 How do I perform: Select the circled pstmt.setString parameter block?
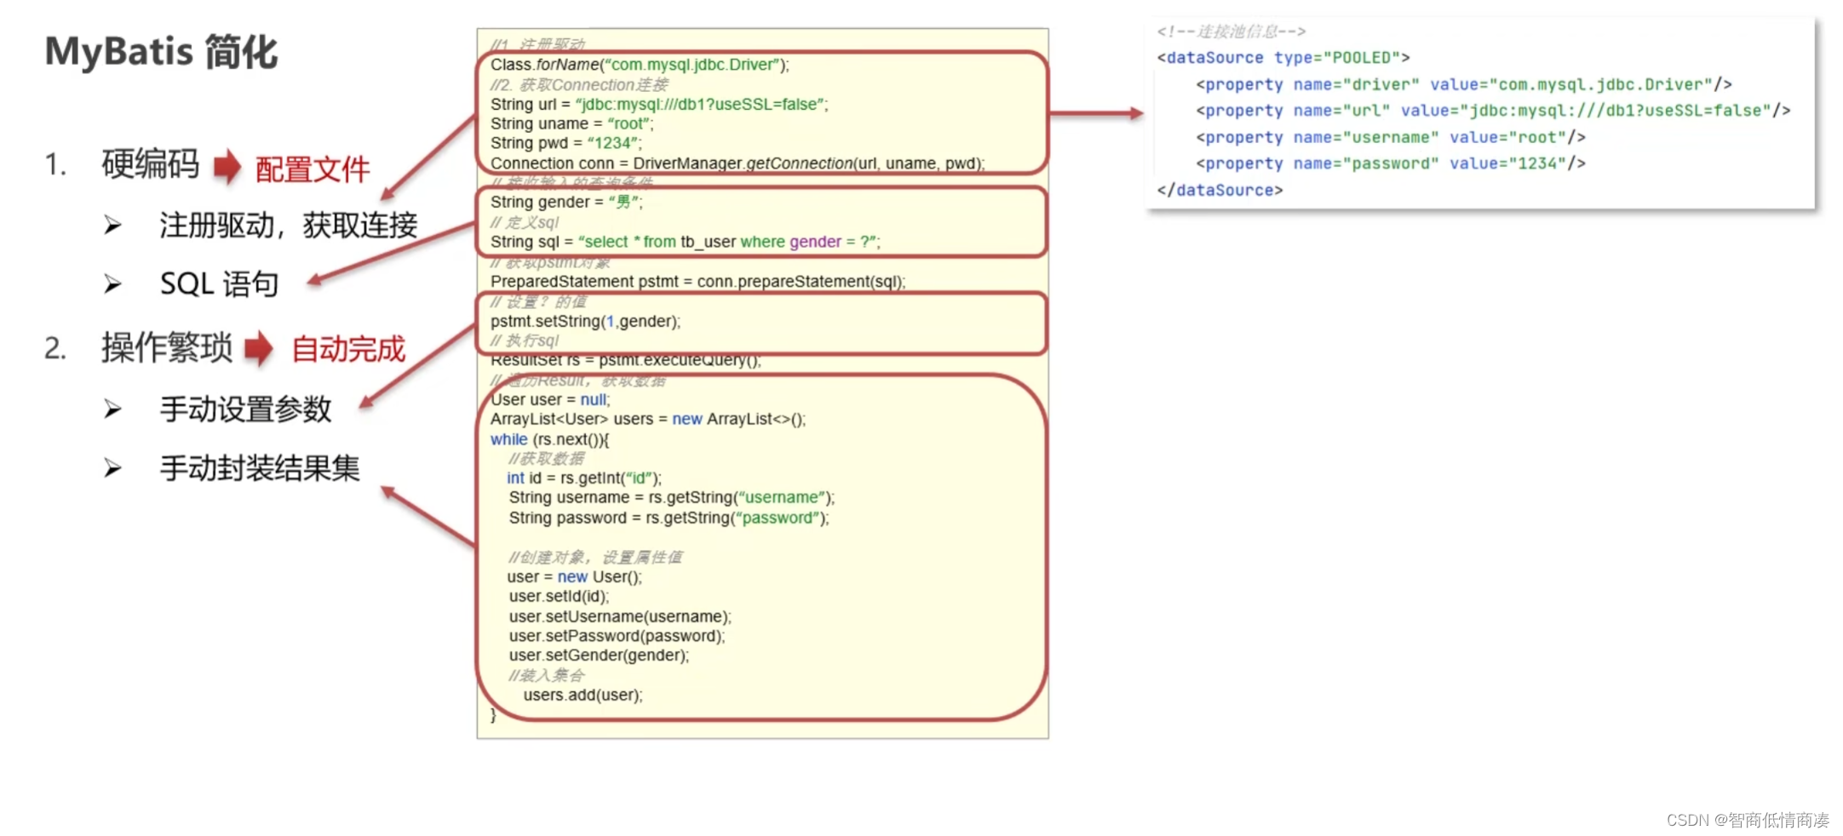pyautogui.click(x=762, y=324)
